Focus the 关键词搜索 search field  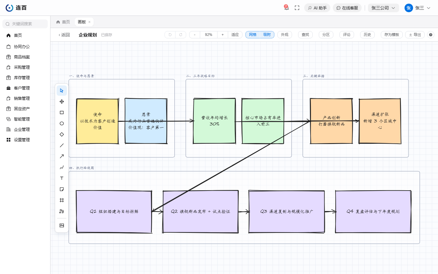coord(25,24)
